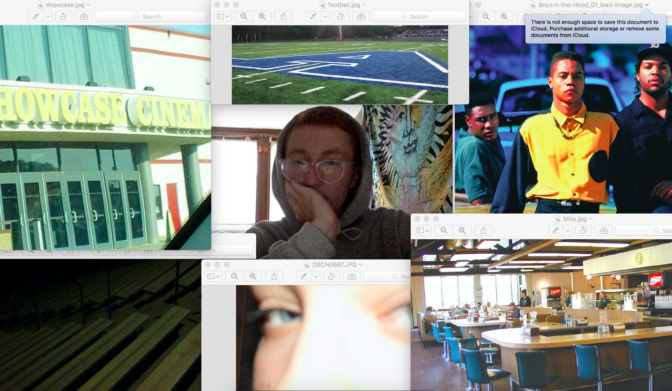Open DSCN0697.JPG title dropdown chevron
Viewport: 672px width, 391px height.
(x=361, y=265)
